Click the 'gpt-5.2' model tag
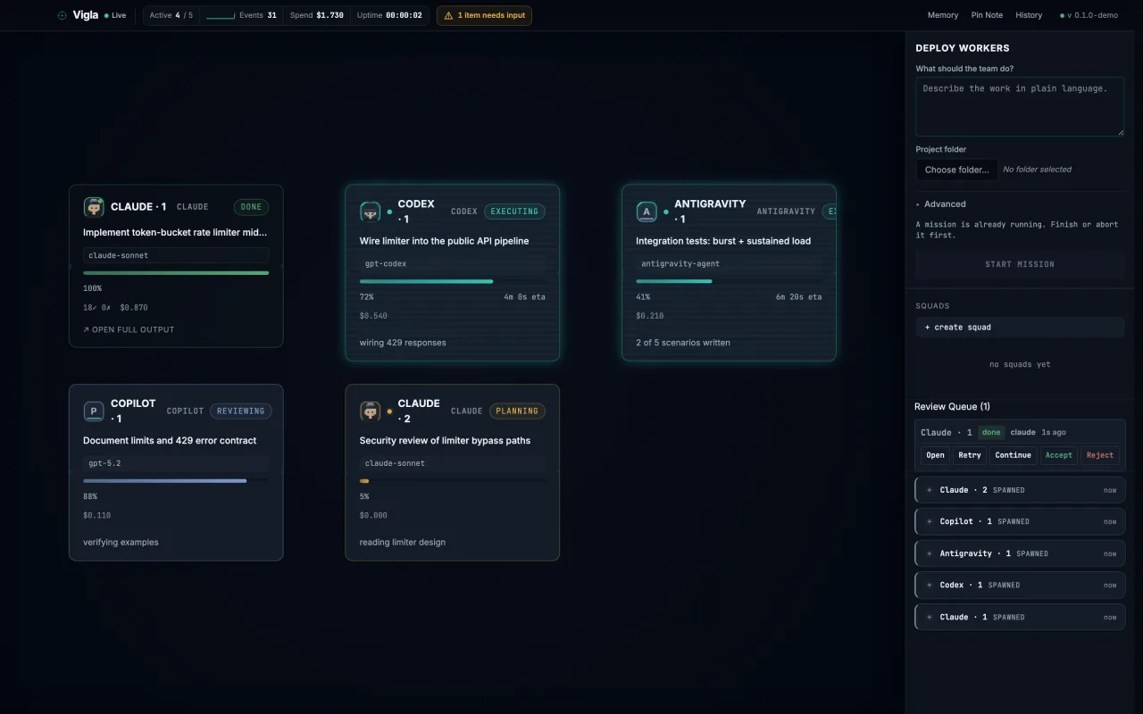 [176, 463]
